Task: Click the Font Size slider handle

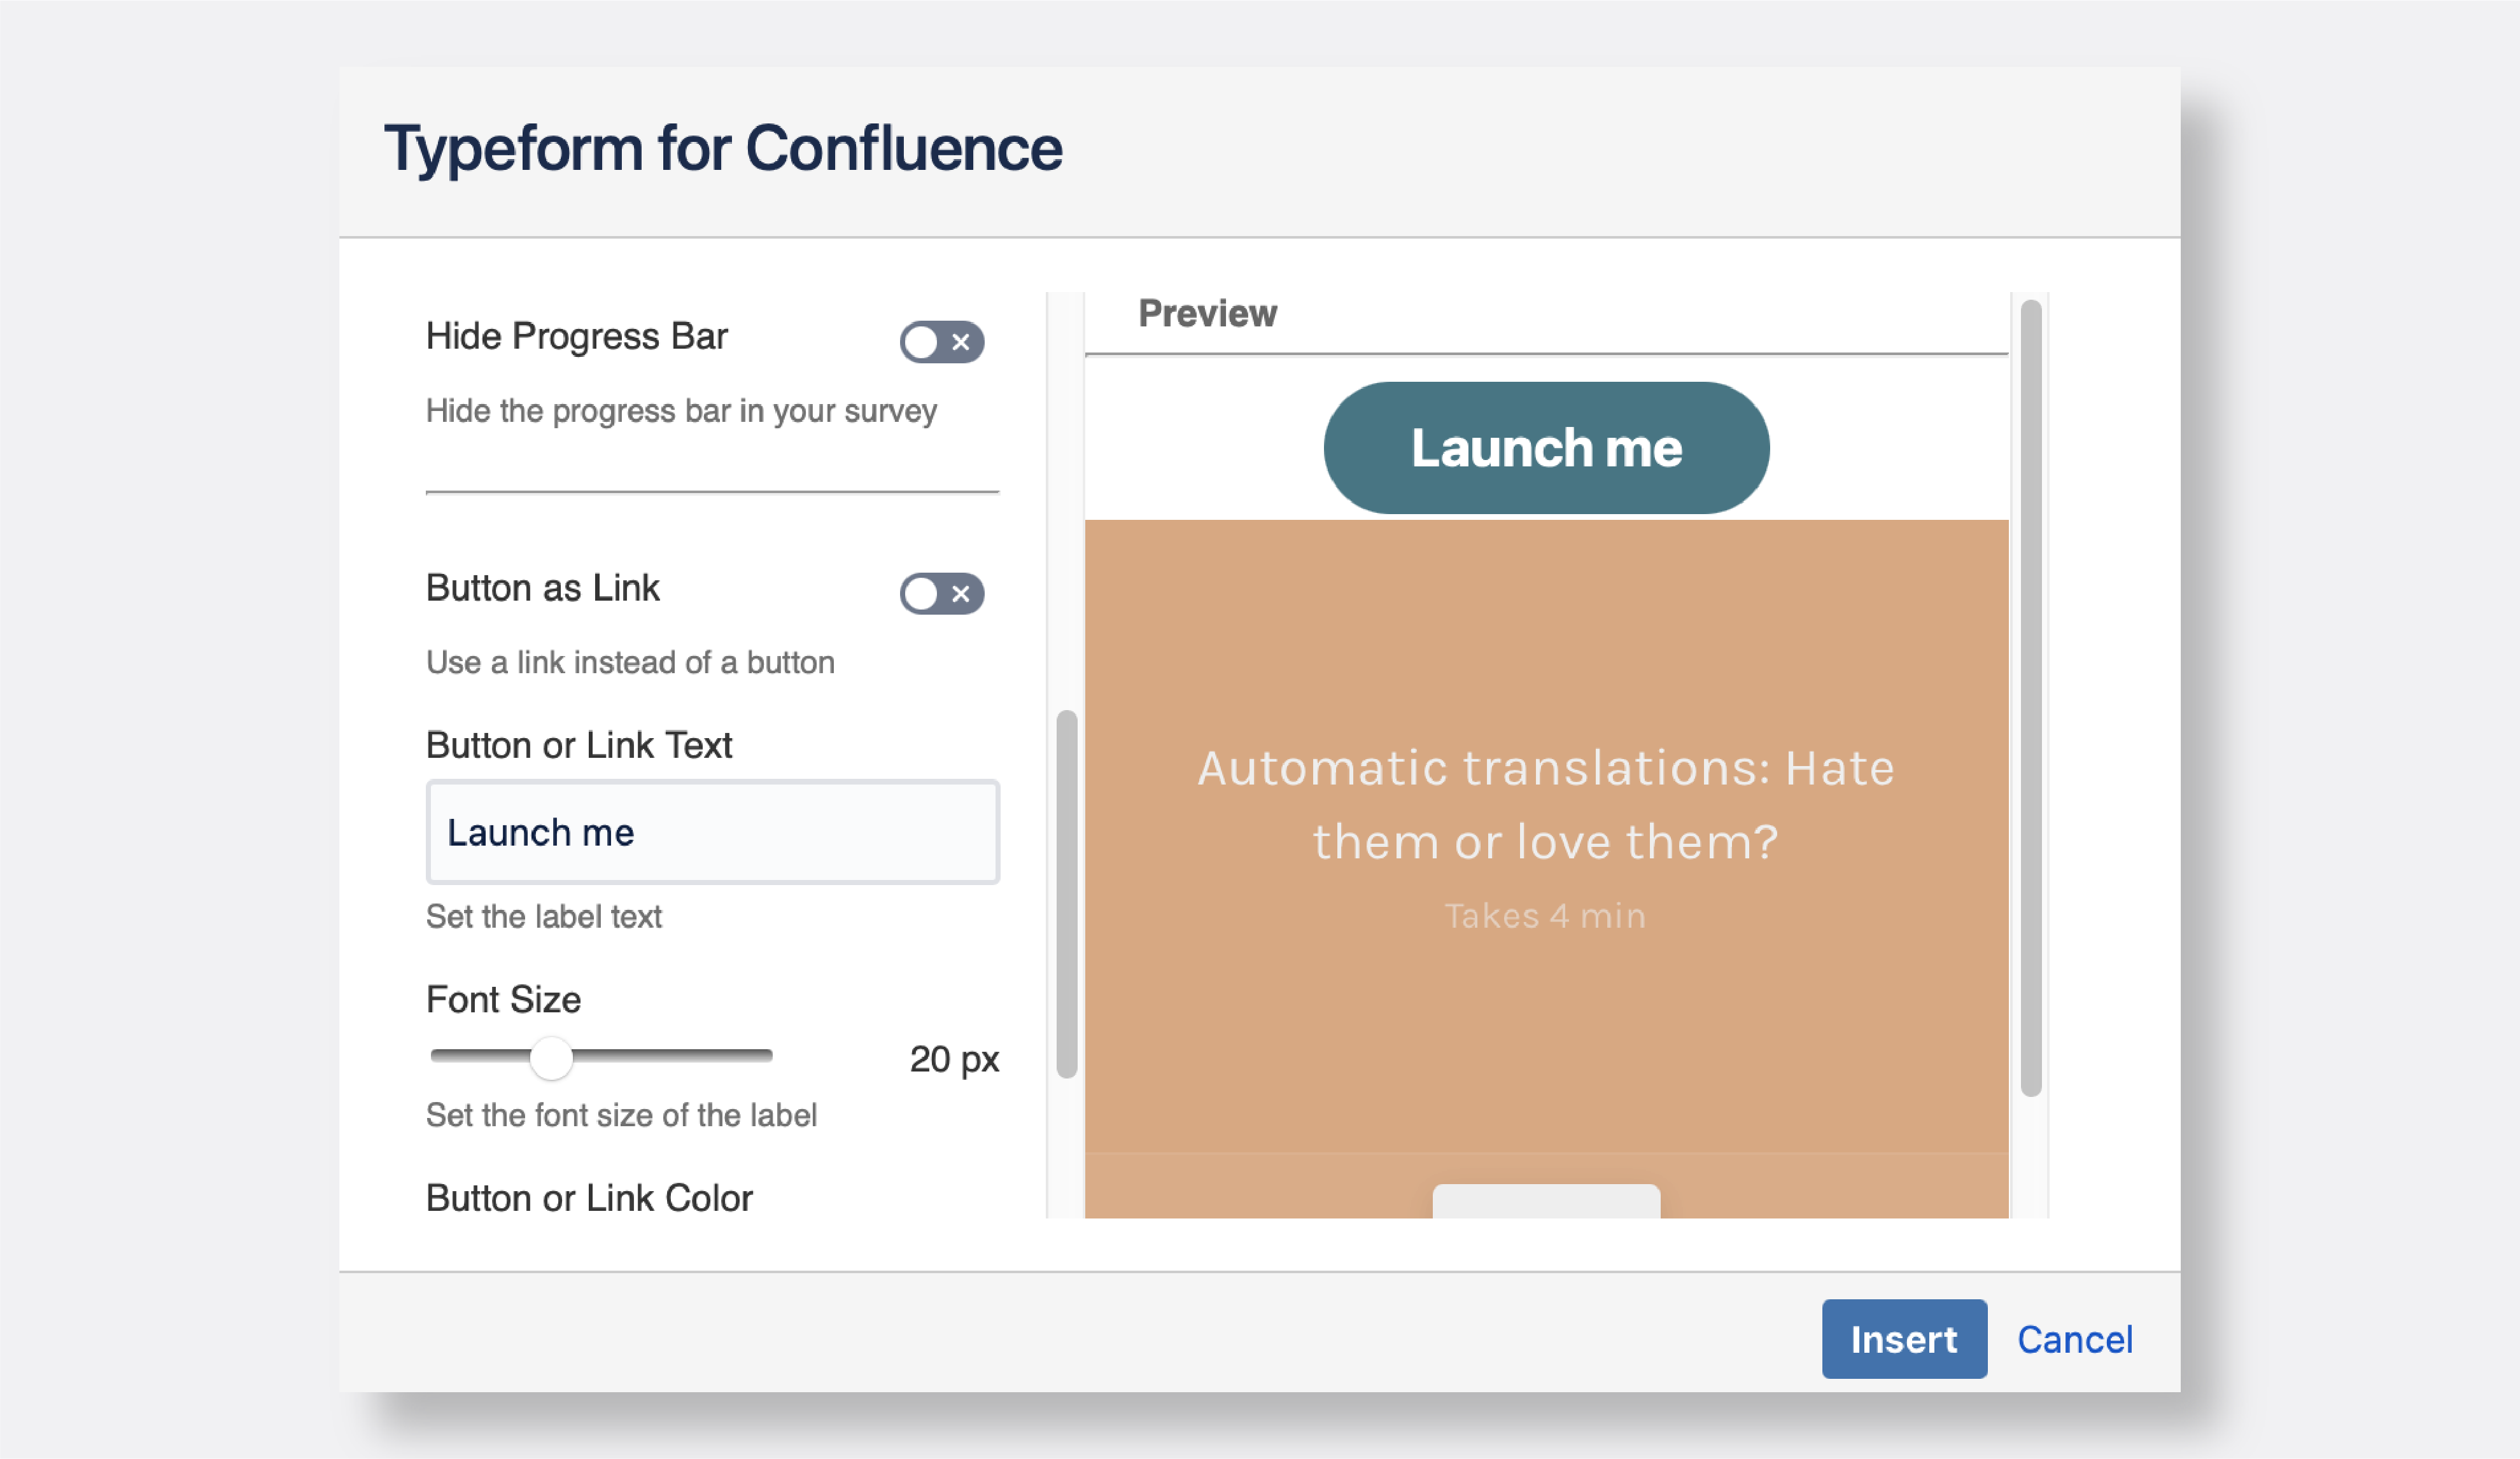Action: (x=551, y=1058)
